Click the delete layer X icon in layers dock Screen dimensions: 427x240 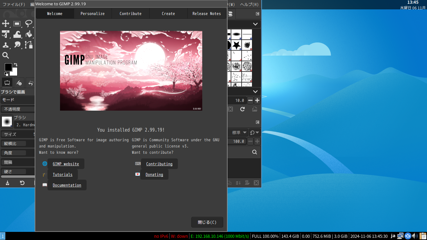click(x=256, y=183)
